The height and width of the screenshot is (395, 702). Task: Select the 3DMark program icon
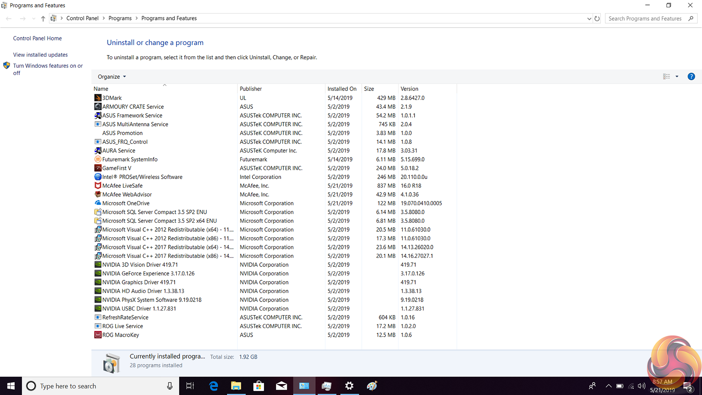point(97,98)
